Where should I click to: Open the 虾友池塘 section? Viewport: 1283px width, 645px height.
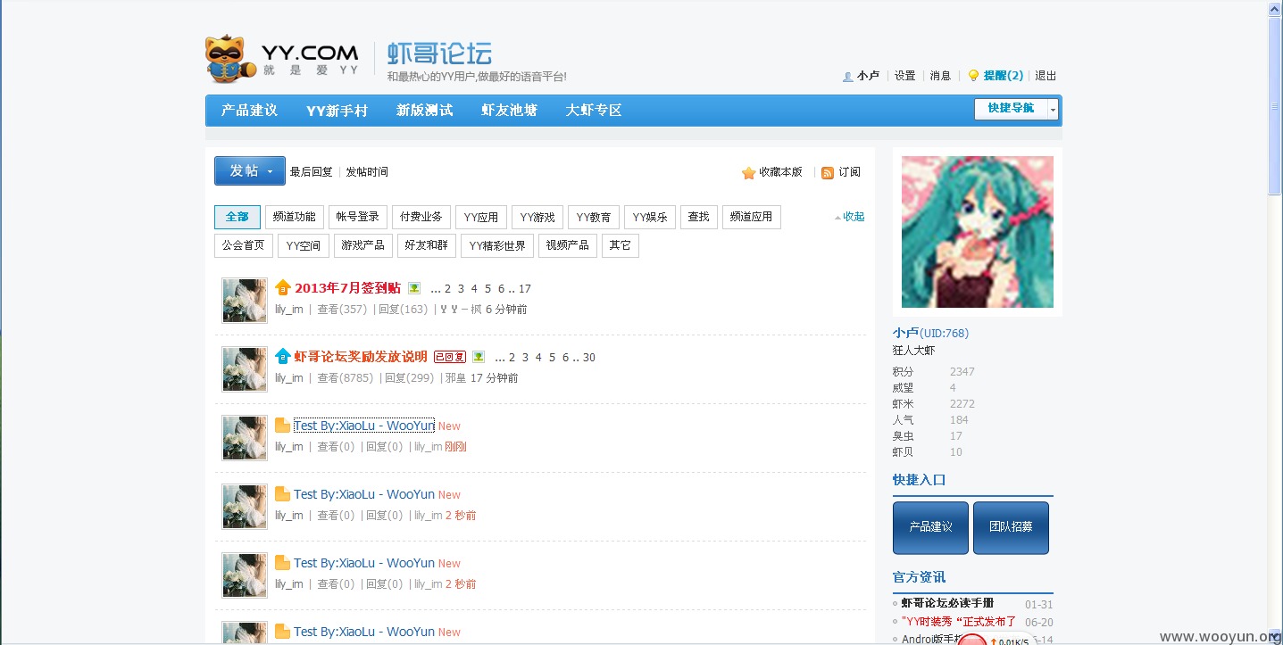pos(509,111)
